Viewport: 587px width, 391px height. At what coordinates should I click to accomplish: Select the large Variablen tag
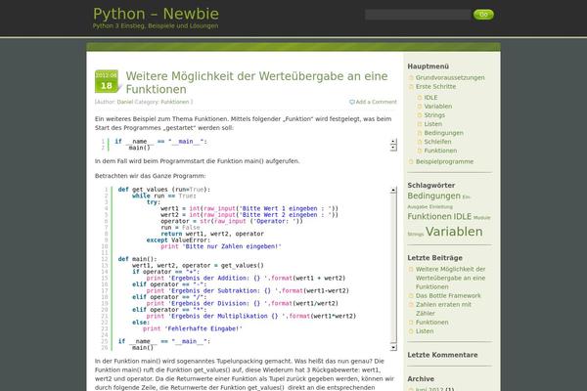coord(454,232)
